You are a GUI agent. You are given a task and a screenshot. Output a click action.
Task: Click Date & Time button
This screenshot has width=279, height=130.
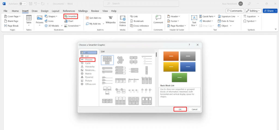226,21
